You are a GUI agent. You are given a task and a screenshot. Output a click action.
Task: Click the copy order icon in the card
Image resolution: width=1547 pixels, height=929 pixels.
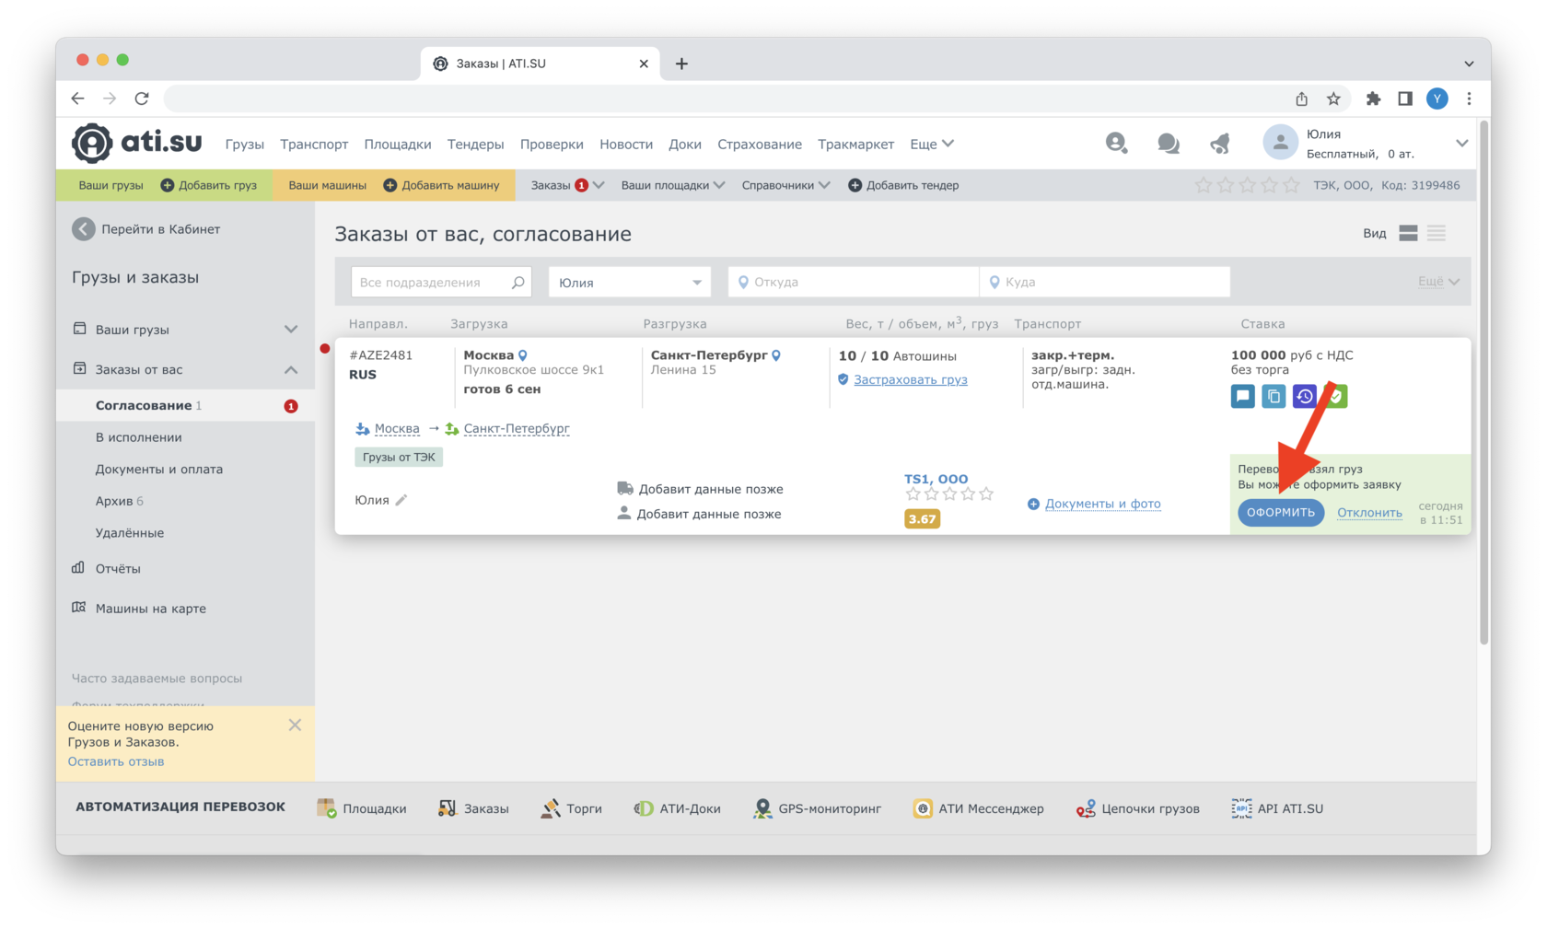1274,396
